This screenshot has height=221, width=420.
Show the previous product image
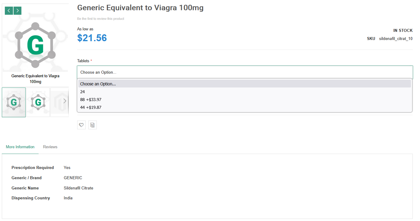(x=9, y=11)
